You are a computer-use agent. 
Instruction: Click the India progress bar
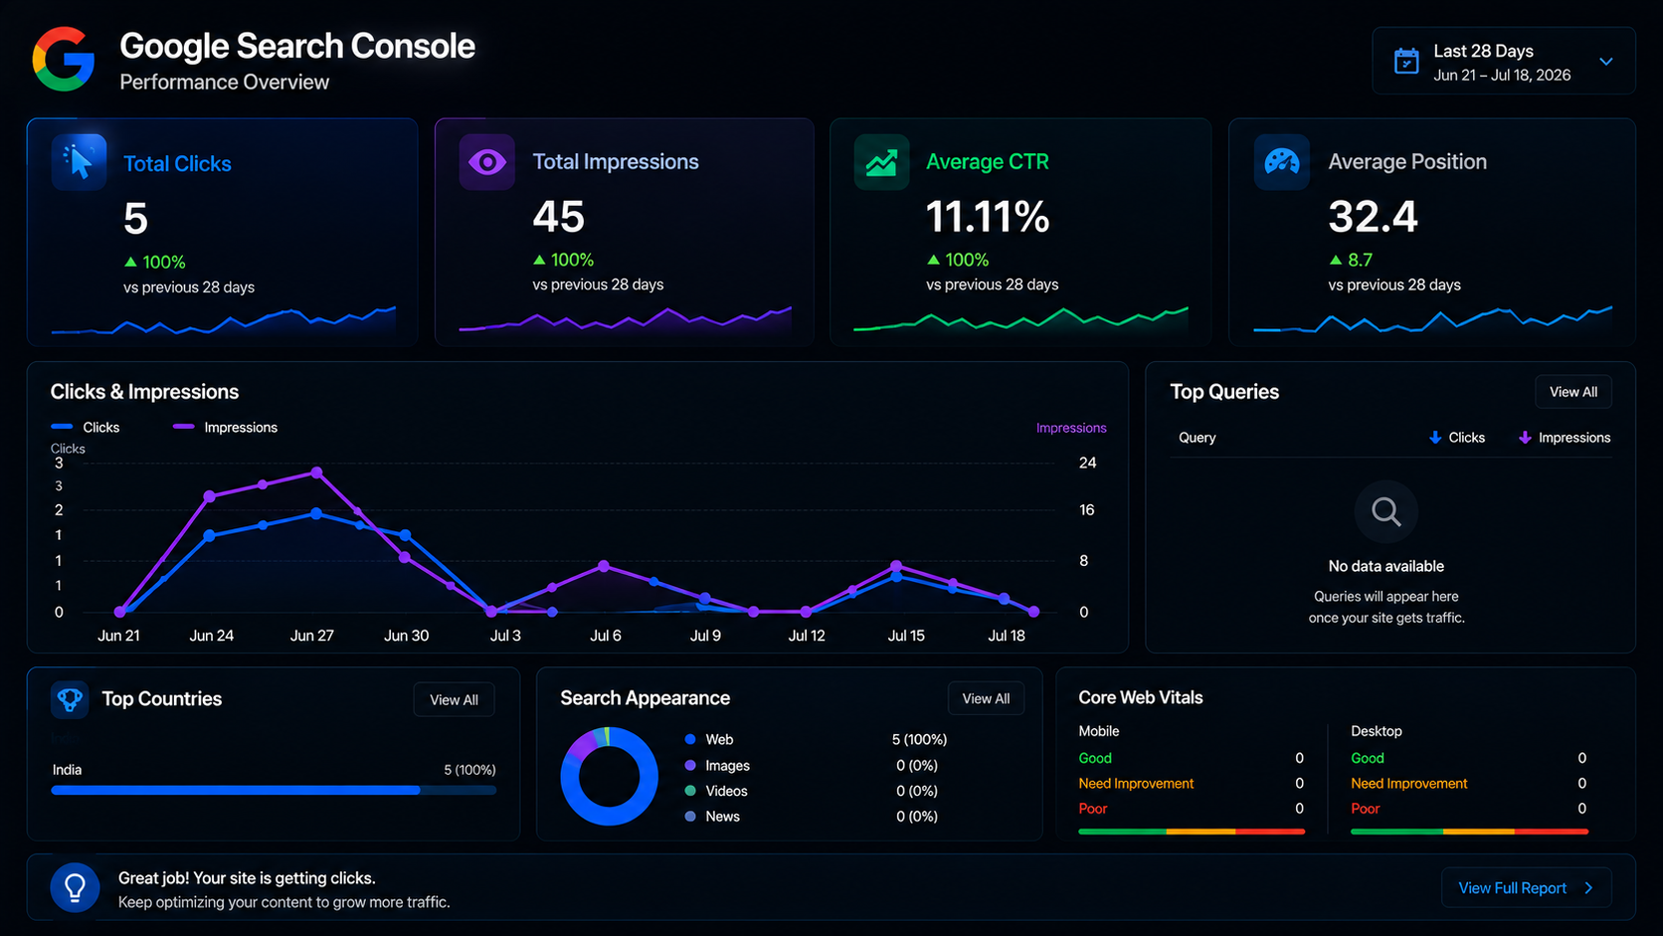tap(274, 791)
